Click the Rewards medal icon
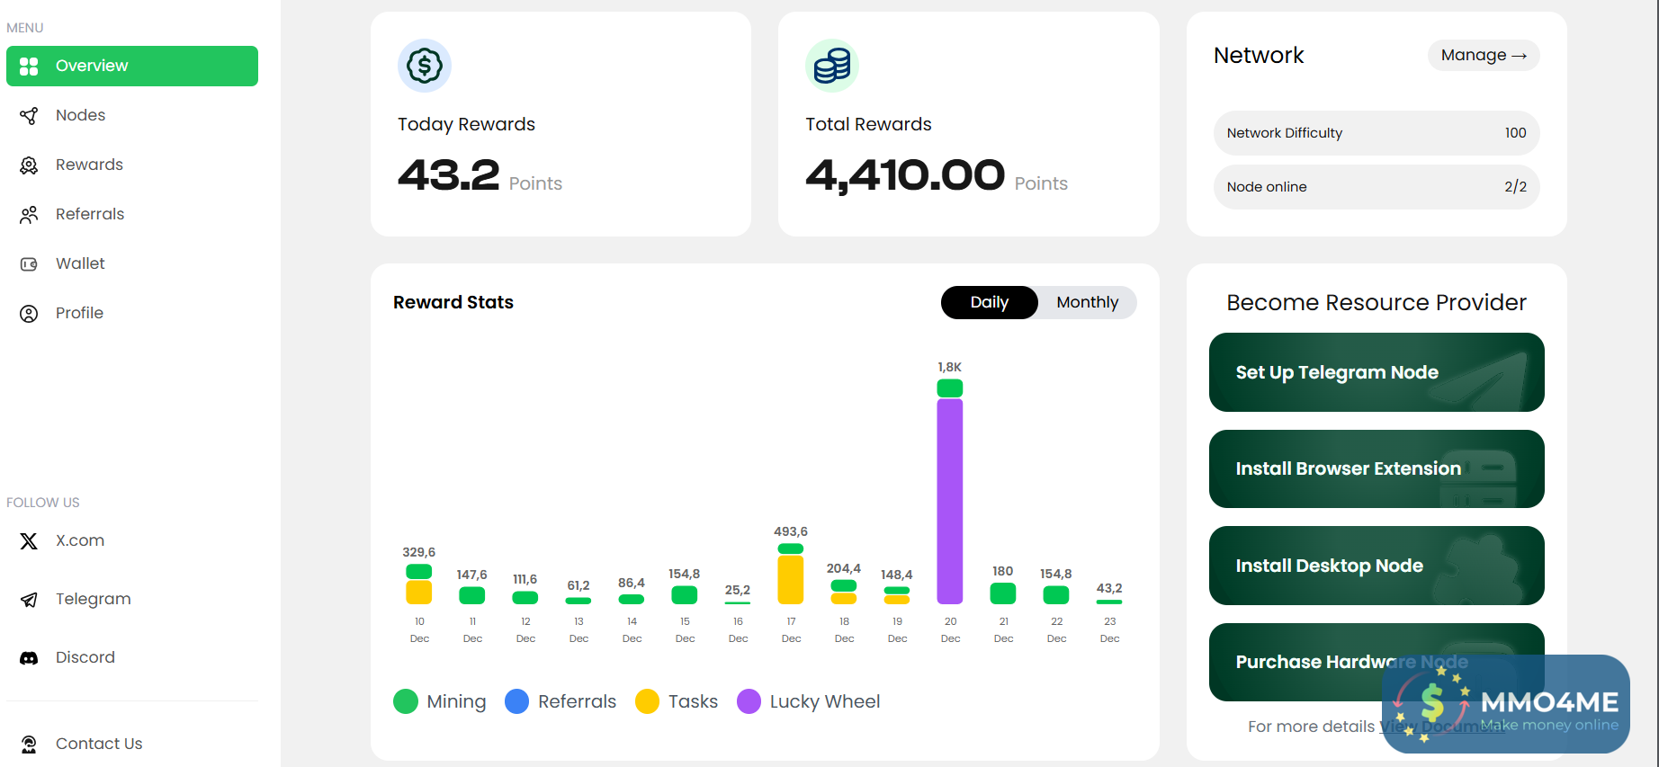The image size is (1659, 767). [x=29, y=165]
